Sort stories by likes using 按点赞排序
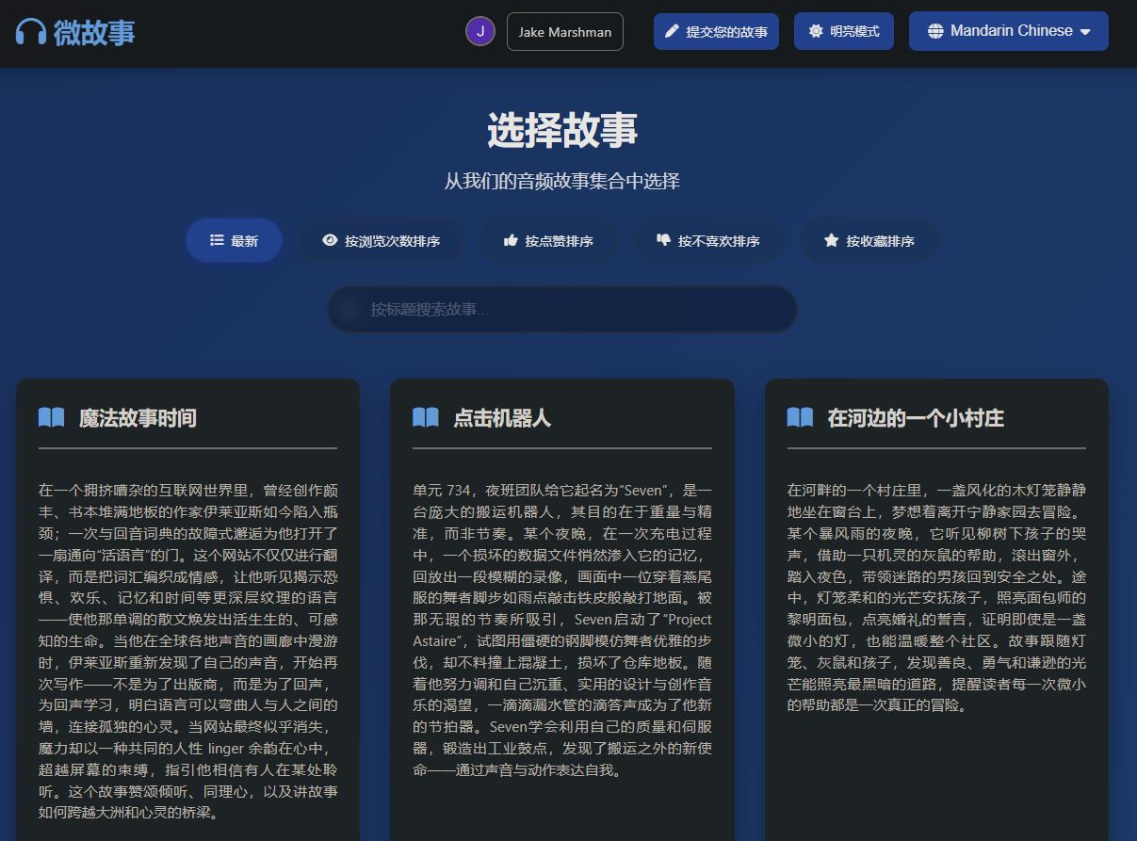This screenshot has height=841, width=1137. click(548, 240)
